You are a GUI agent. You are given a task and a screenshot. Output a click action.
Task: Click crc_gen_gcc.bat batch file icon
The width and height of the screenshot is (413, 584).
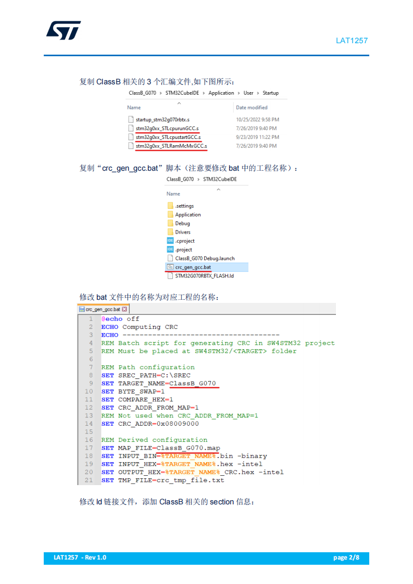(170, 267)
